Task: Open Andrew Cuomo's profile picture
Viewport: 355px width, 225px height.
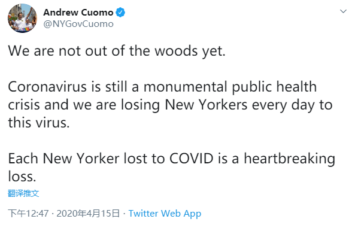Action: (x=22, y=18)
